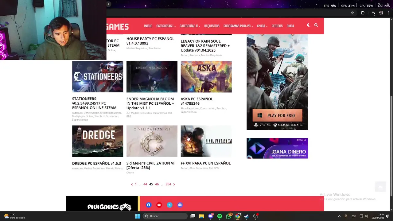The image size is (393, 221).
Task: Click the ASKA game thumbnail
Action: 206,76
